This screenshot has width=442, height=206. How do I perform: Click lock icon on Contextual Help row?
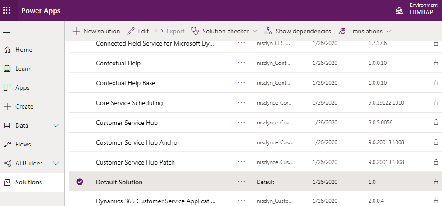tap(436, 63)
